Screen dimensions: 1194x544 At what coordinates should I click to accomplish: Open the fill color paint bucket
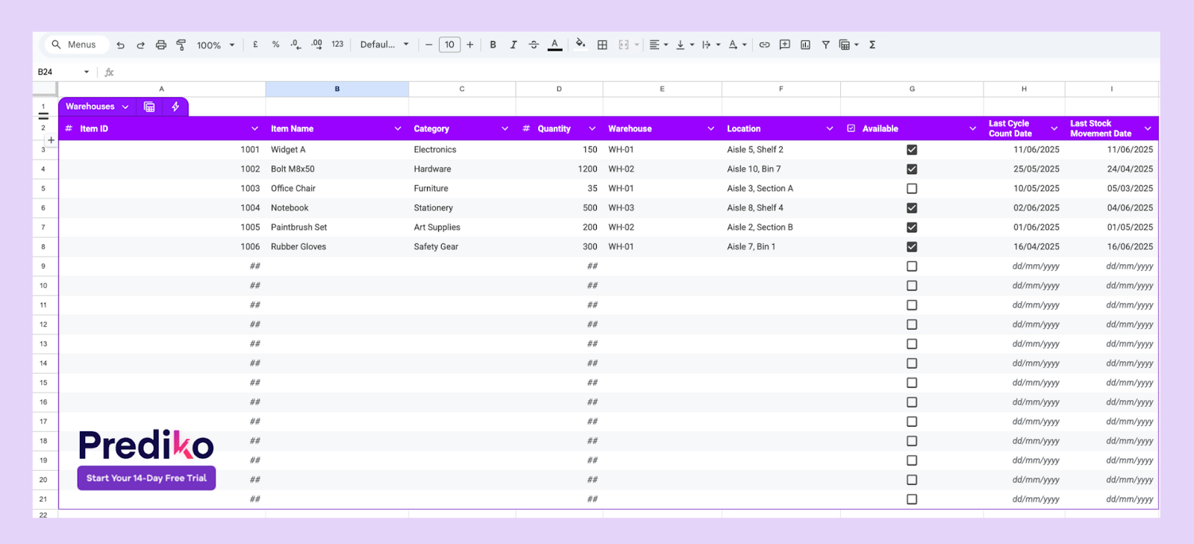click(580, 44)
